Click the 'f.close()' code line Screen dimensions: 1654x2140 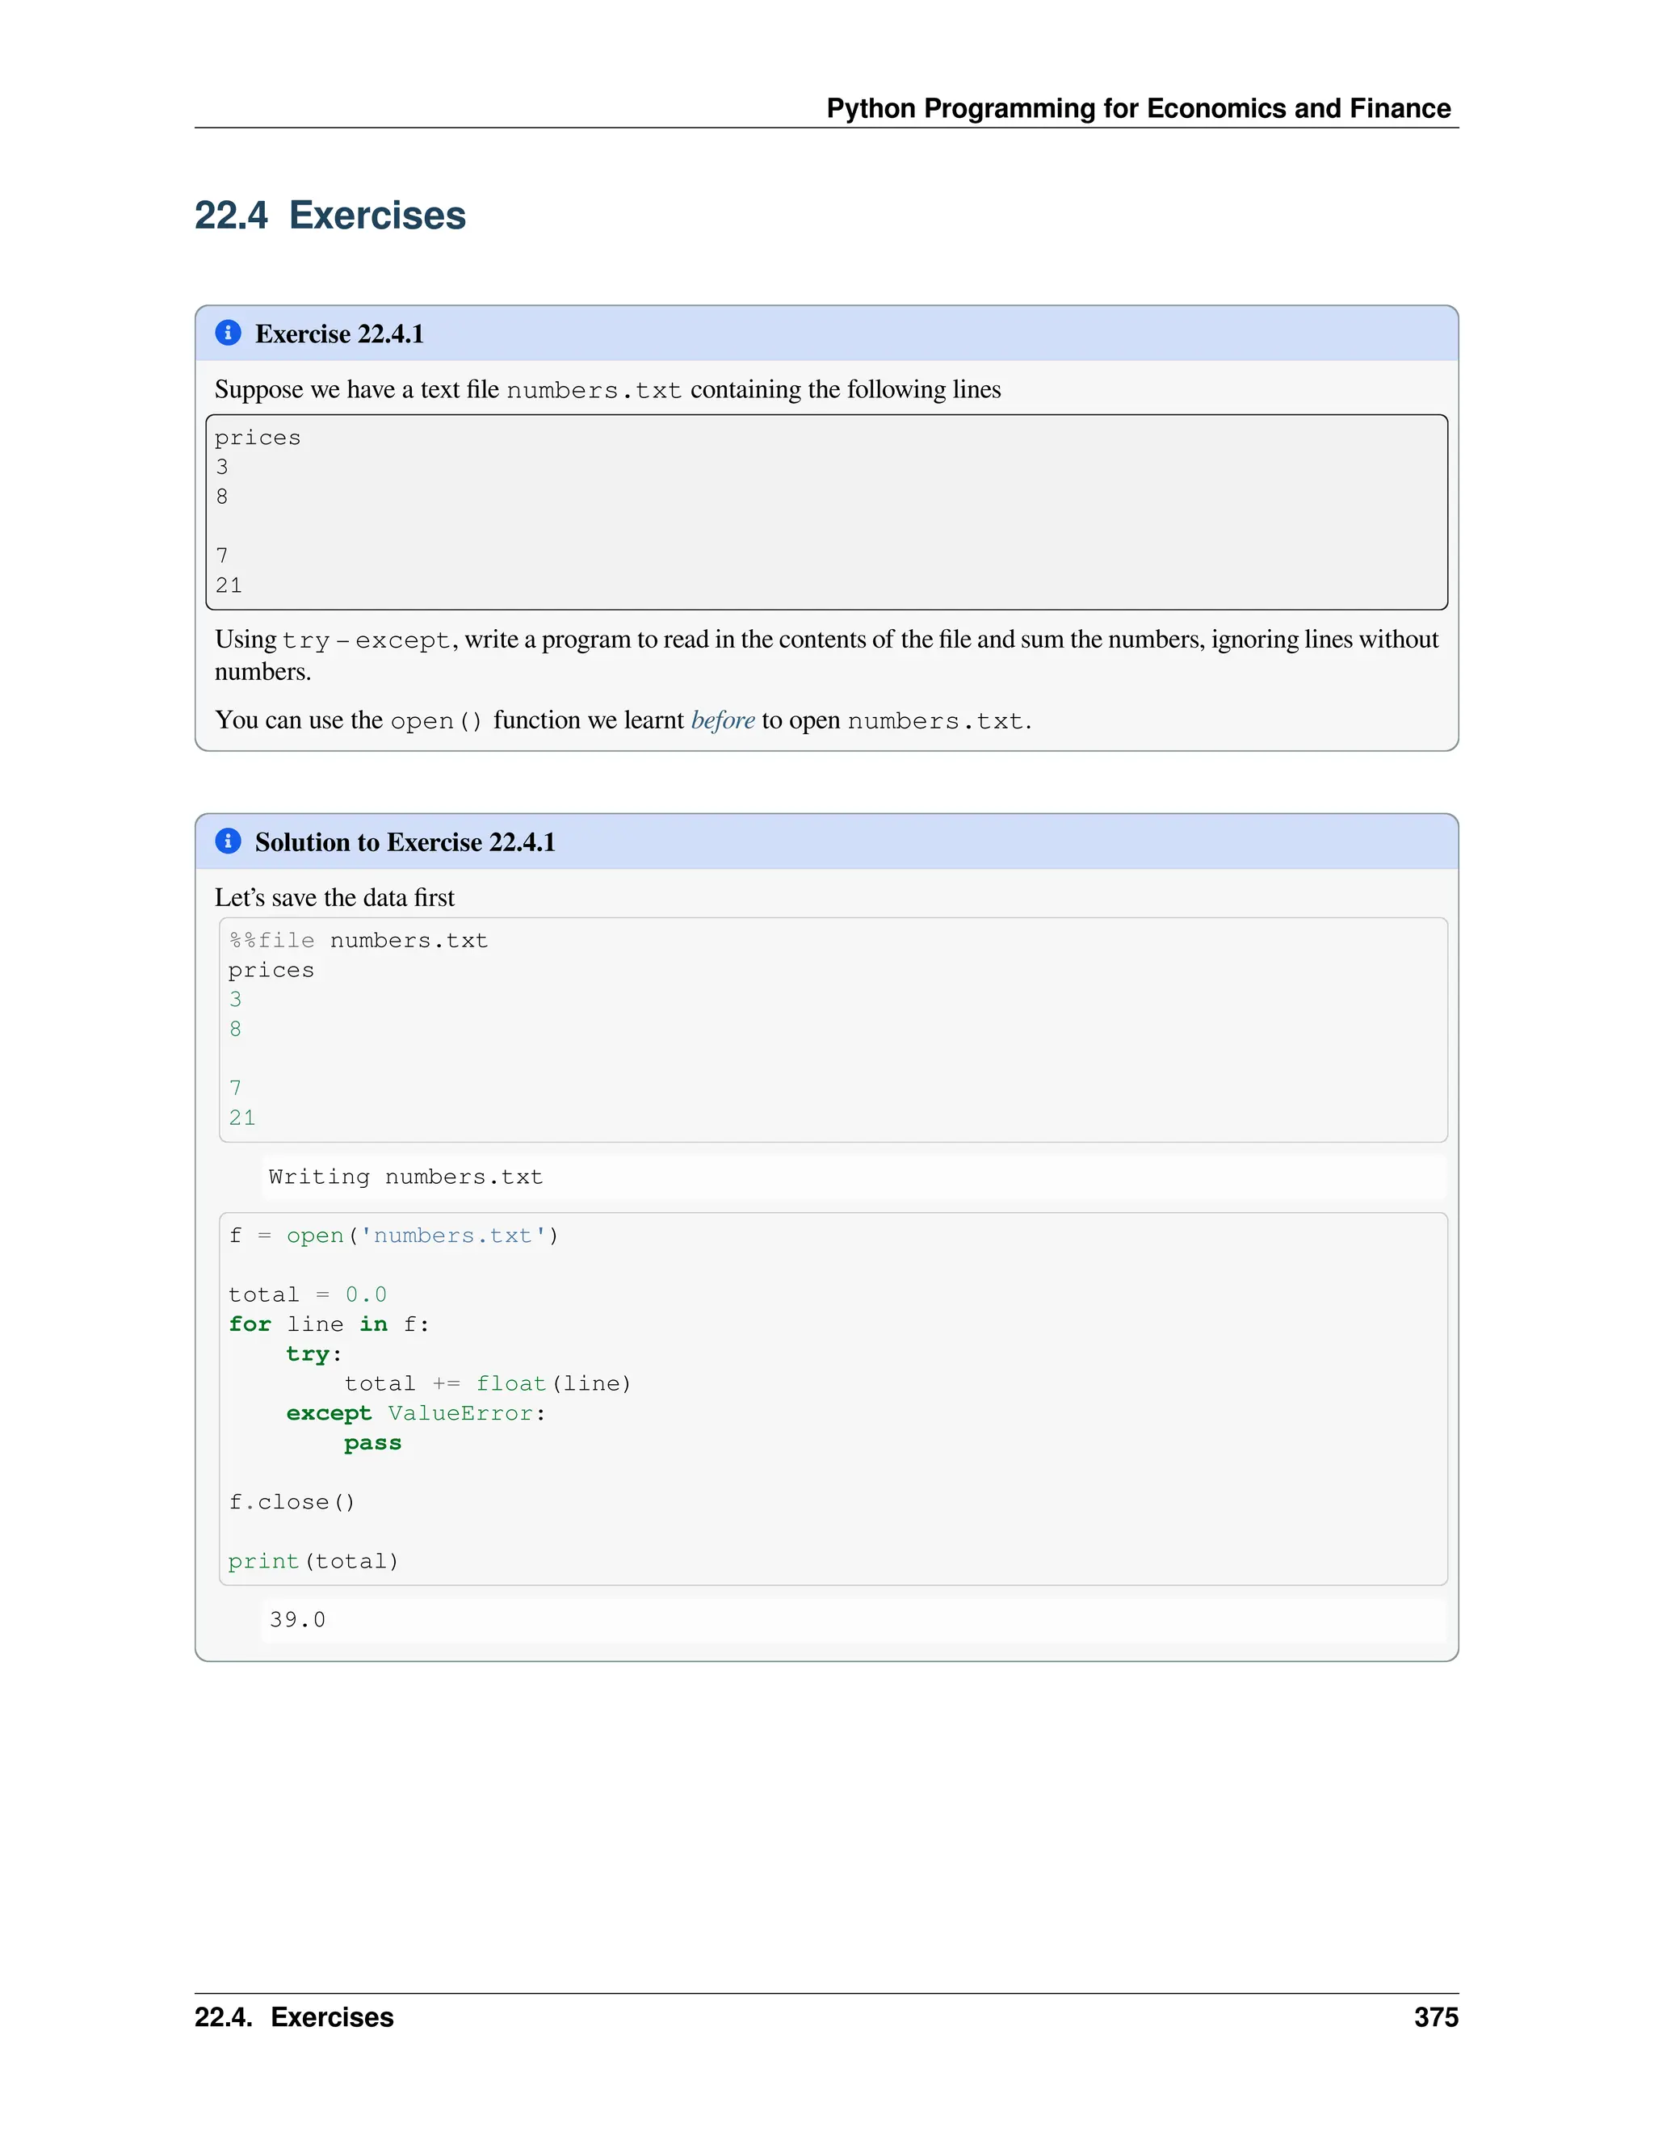pyautogui.click(x=291, y=1502)
